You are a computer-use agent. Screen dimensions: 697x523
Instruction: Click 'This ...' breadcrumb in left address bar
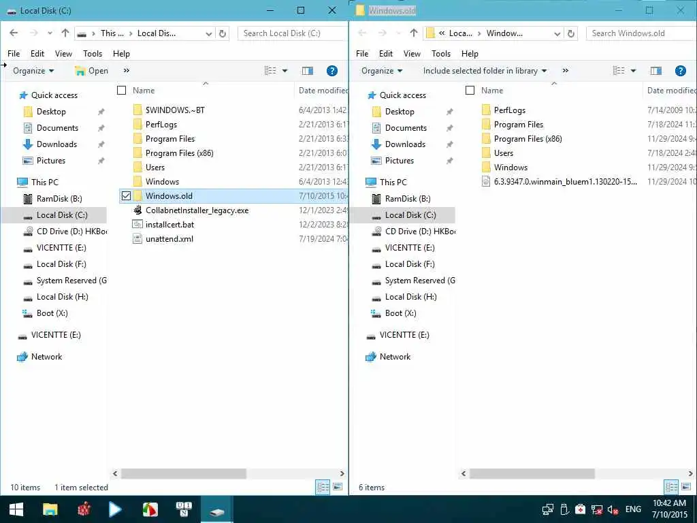[112, 33]
